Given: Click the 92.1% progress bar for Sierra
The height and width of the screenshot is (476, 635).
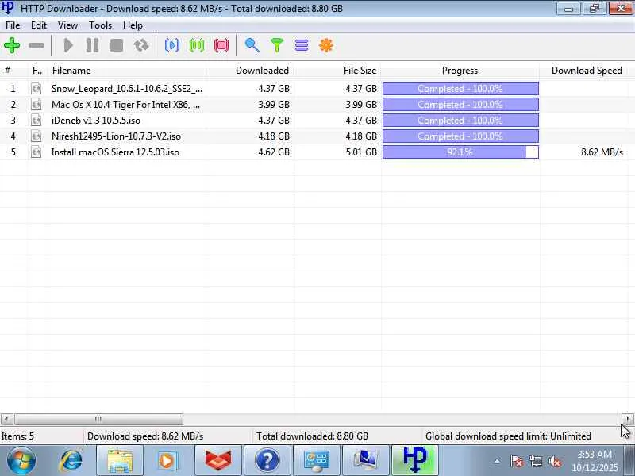Looking at the screenshot, I should click(460, 152).
